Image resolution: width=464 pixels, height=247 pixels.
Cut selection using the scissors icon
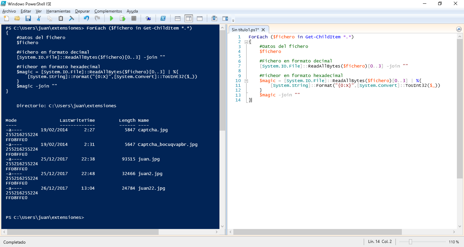tap(39, 18)
